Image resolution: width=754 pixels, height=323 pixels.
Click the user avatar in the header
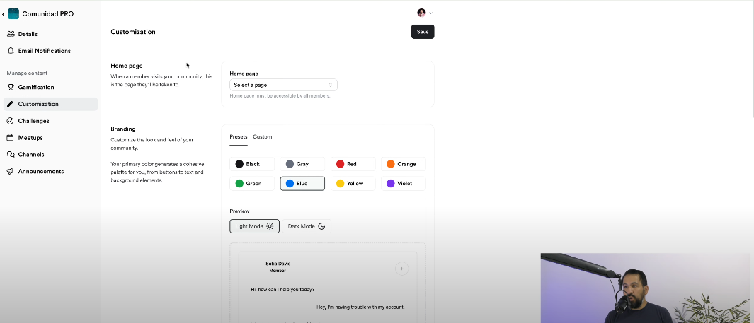click(421, 13)
